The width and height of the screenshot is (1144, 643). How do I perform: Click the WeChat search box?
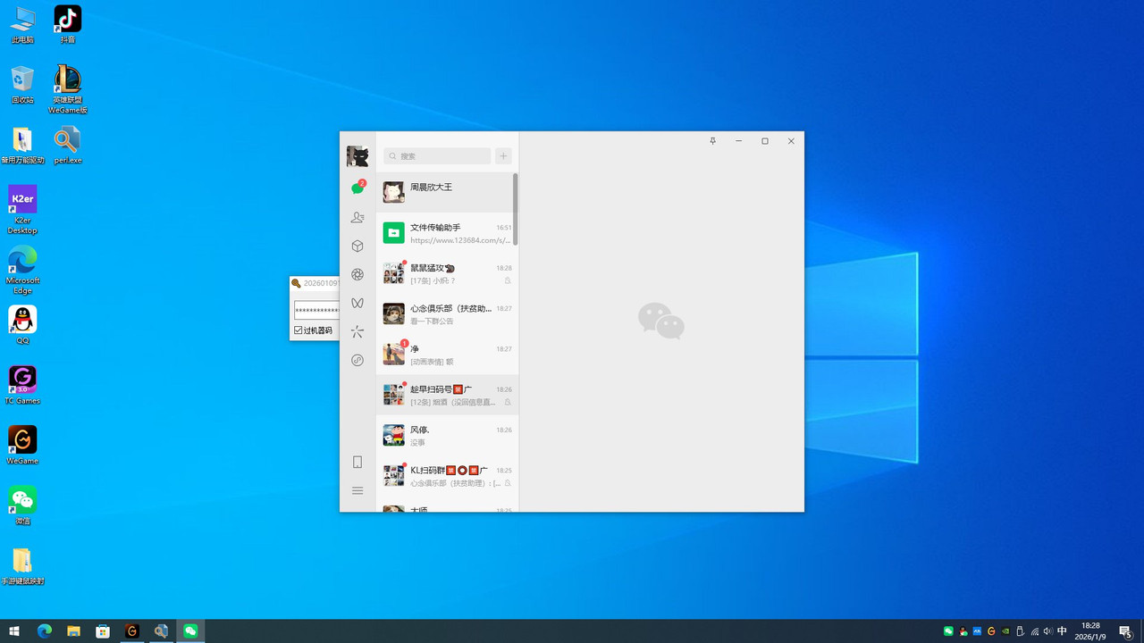pos(437,156)
